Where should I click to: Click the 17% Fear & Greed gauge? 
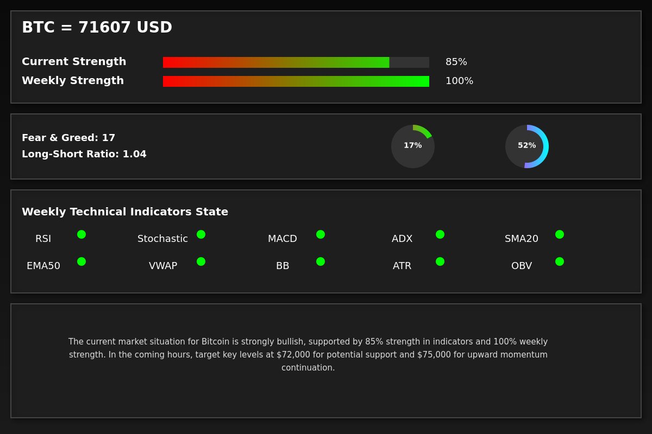[413, 146]
